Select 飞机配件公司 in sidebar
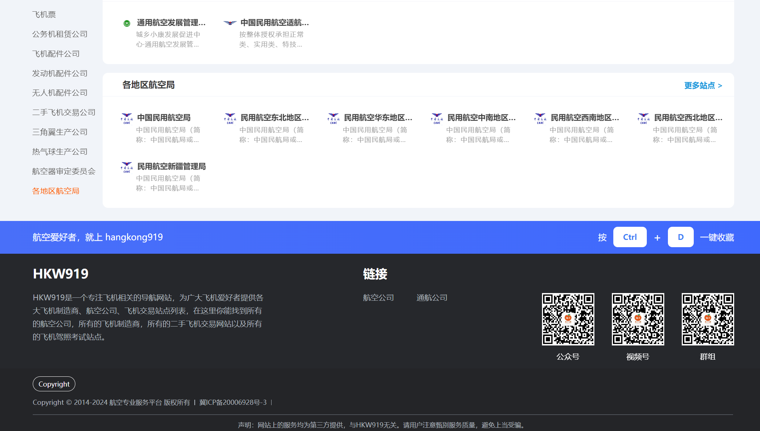 click(x=56, y=54)
